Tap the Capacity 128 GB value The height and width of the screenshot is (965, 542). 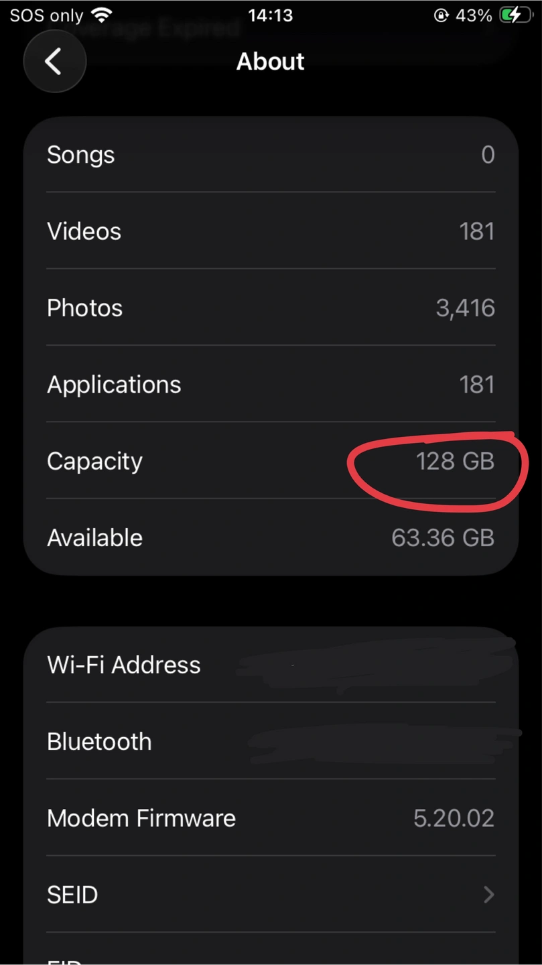[455, 461]
